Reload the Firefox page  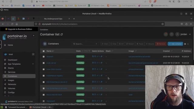12,24
